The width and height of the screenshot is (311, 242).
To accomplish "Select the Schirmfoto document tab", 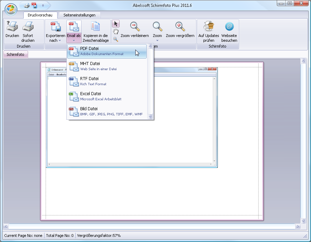I will coord(15,54).
